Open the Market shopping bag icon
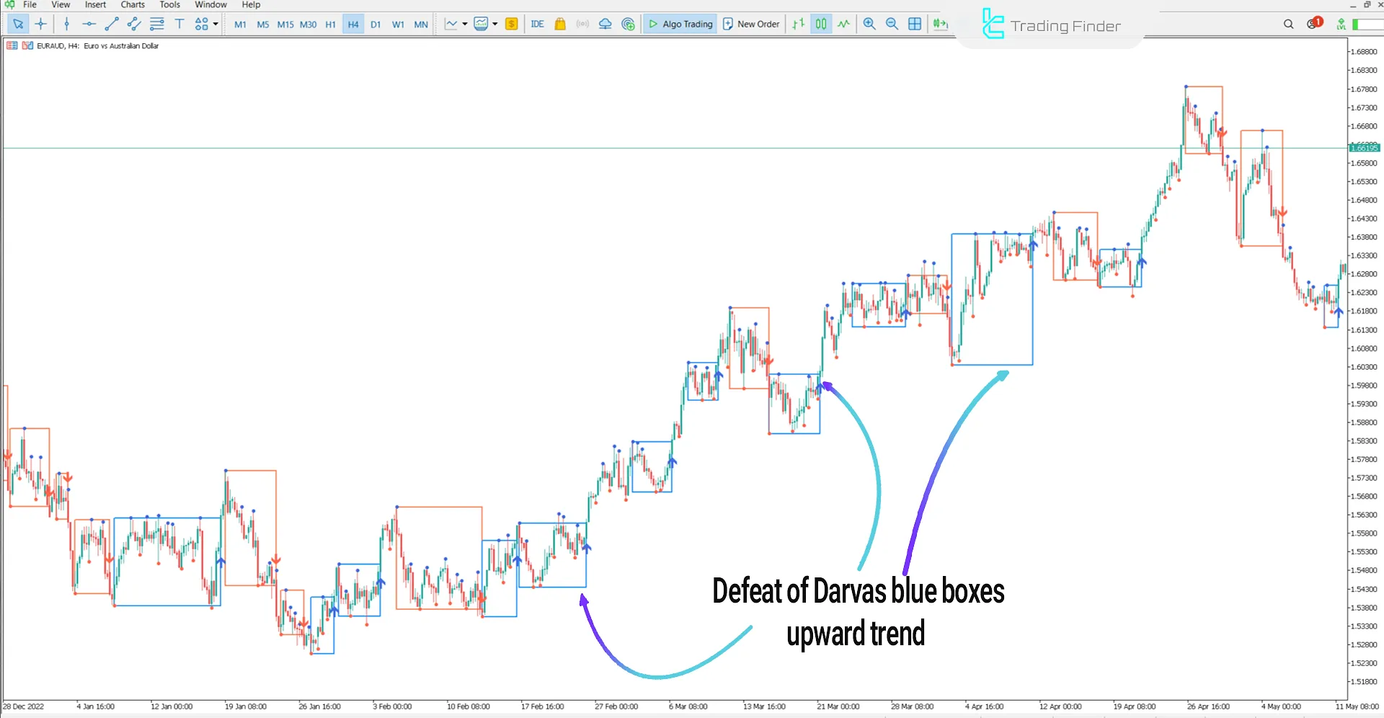The width and height of the screenshot is (1384, 718). pos(560,24)
